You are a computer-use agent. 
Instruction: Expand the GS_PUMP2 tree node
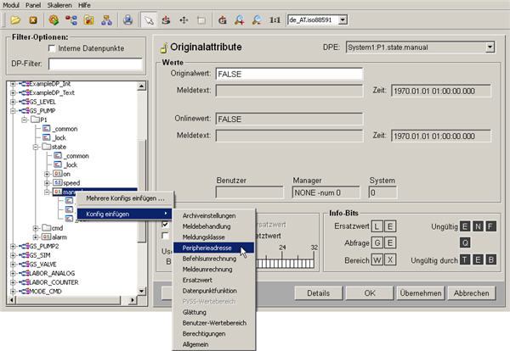pos(12,245)
